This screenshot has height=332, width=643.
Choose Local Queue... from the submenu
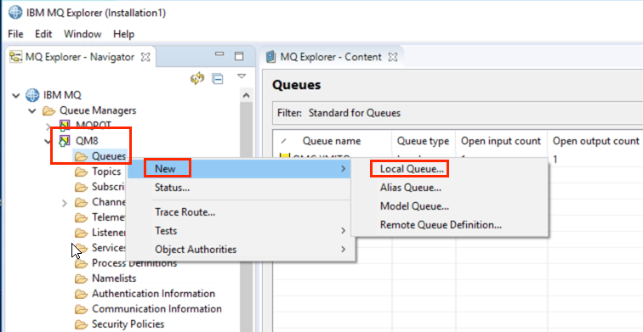[412, 169]
